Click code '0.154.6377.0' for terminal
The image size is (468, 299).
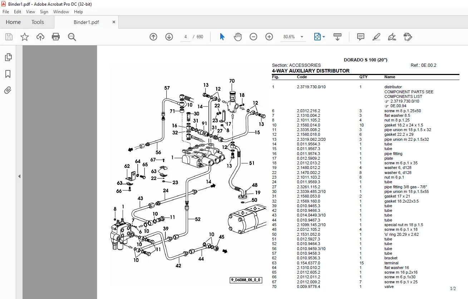pos(309,263)
